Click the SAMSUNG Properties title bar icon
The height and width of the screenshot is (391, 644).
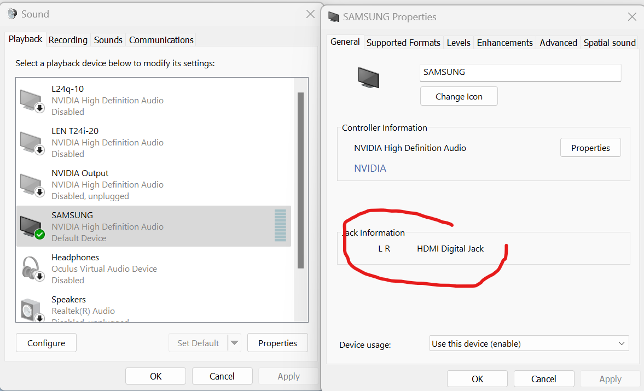tap(334, 17)
